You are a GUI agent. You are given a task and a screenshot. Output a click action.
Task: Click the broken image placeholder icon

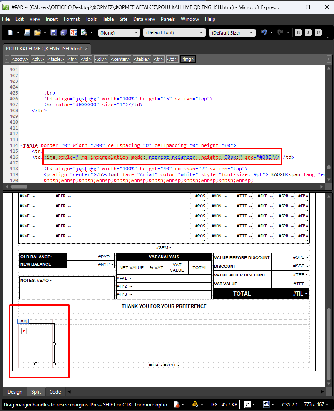pyautogui.click(x=24, y=331)
